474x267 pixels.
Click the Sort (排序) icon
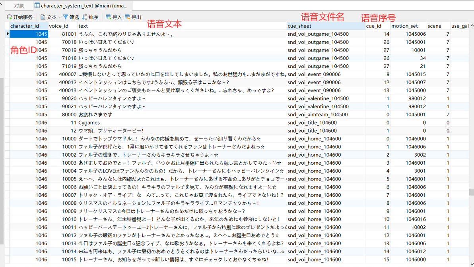tap(85, 17)
